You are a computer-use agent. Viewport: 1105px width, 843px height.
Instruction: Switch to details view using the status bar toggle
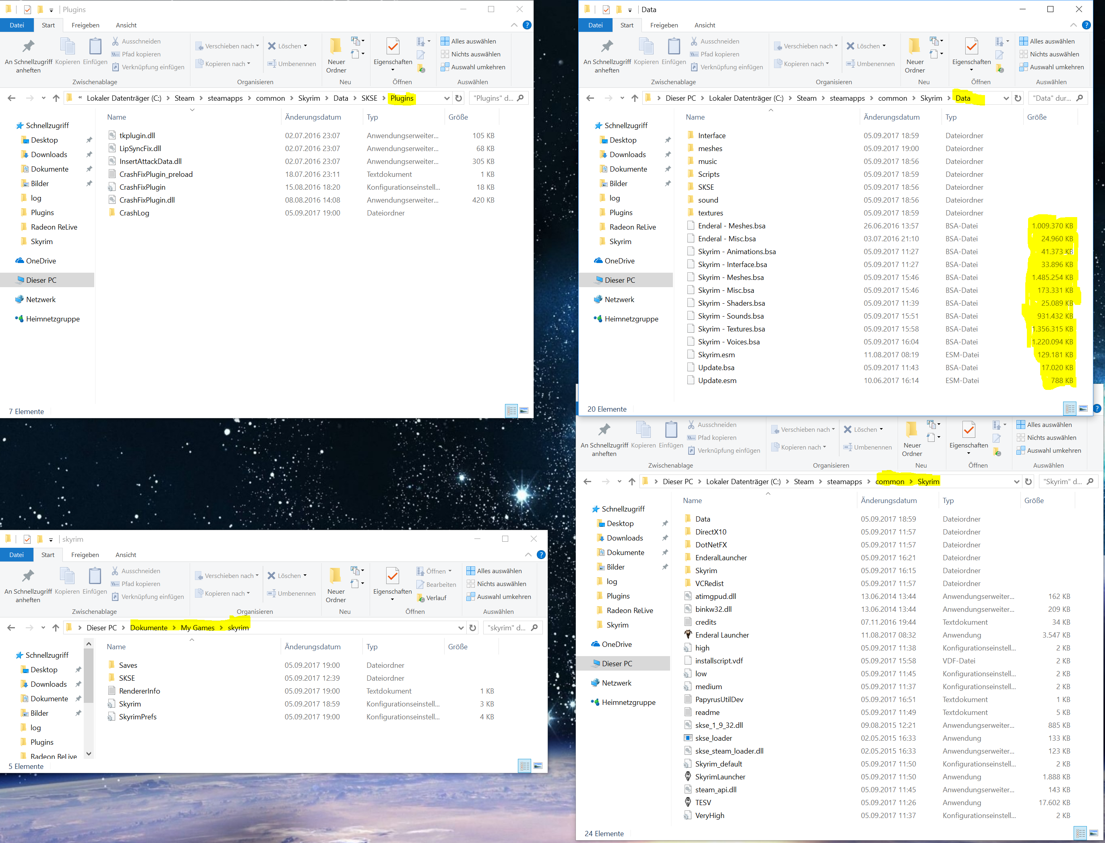point(511,410)
